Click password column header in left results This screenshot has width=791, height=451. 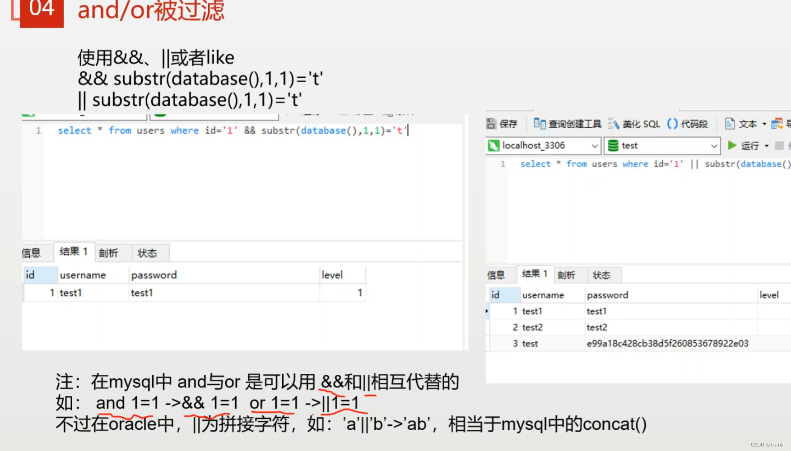click(x=224, y=275)
